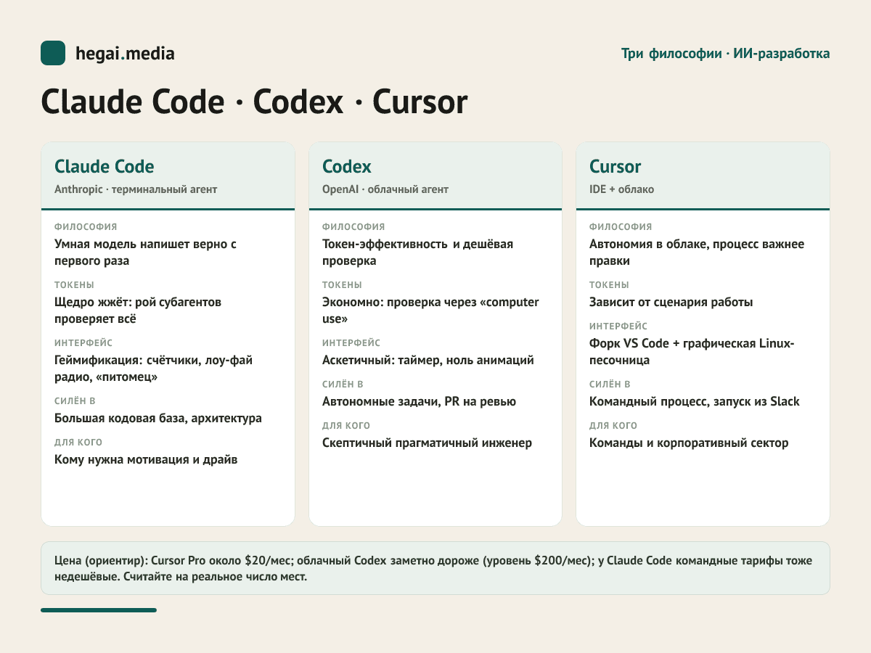871x653 pixels.
Task: Select the Codex card heading
Action: pyautogui.click(x=347, y=167)
